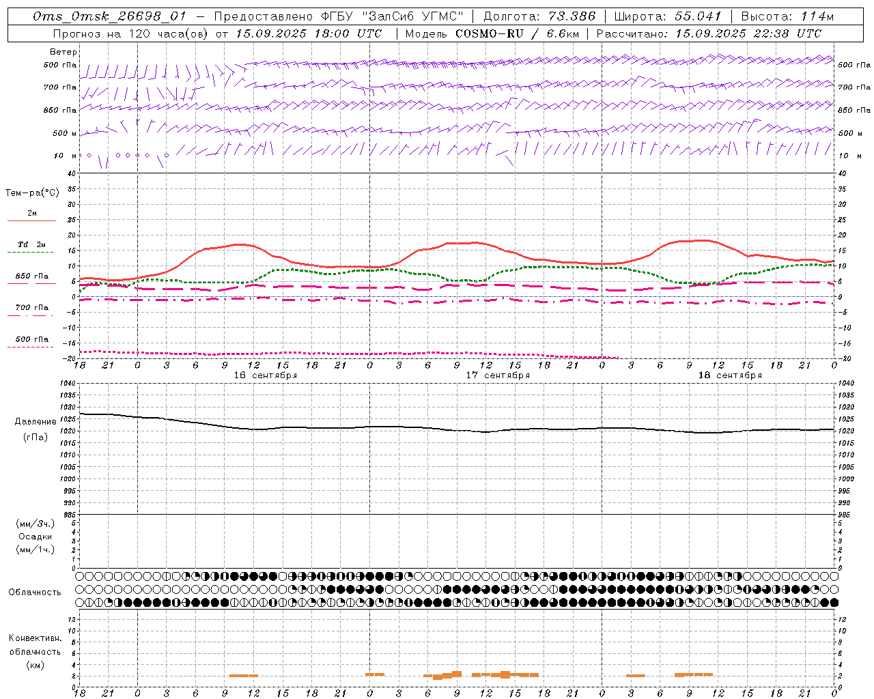Click the Конвективн. convective cloud label
This screenshot has width=874, height=699.
(x=35, y=638)
